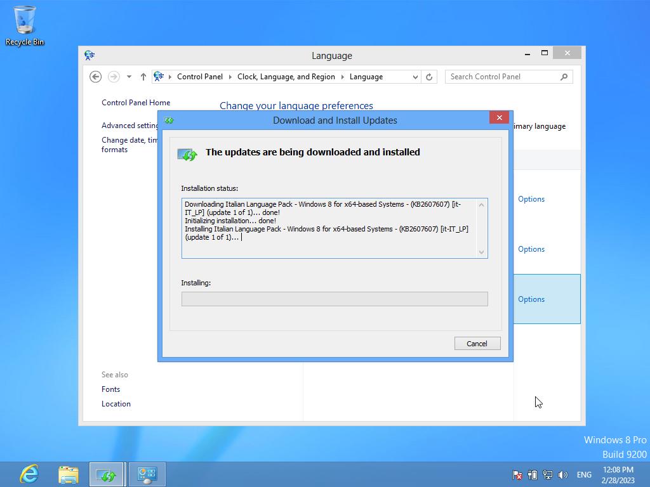Expand the breadcrumb arrow after Control Panel
The image size is (650, 487).
coord(230,77)
